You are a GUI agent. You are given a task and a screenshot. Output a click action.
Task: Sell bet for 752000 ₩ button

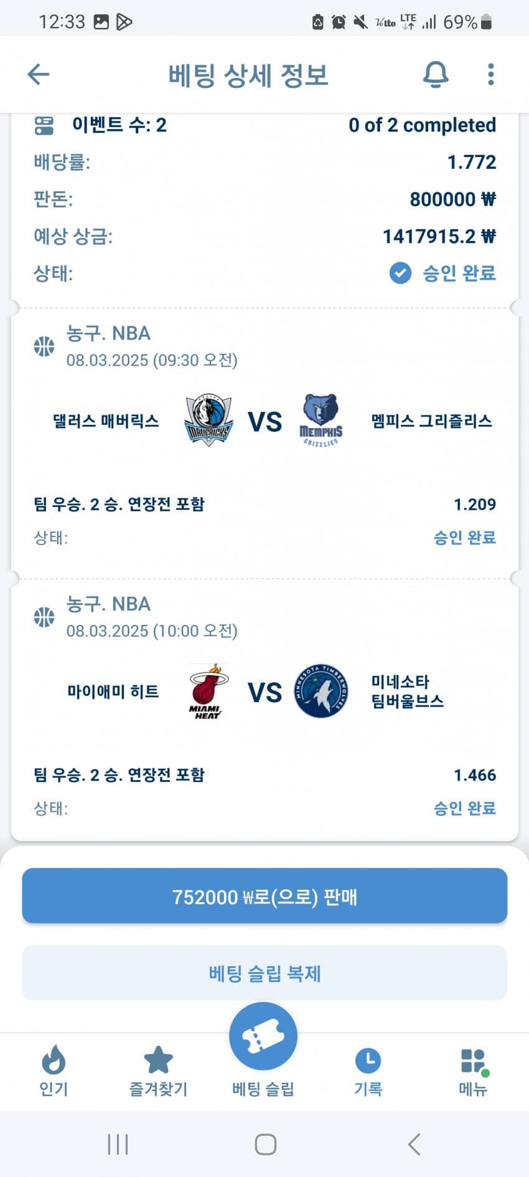[x=264, y=896]
